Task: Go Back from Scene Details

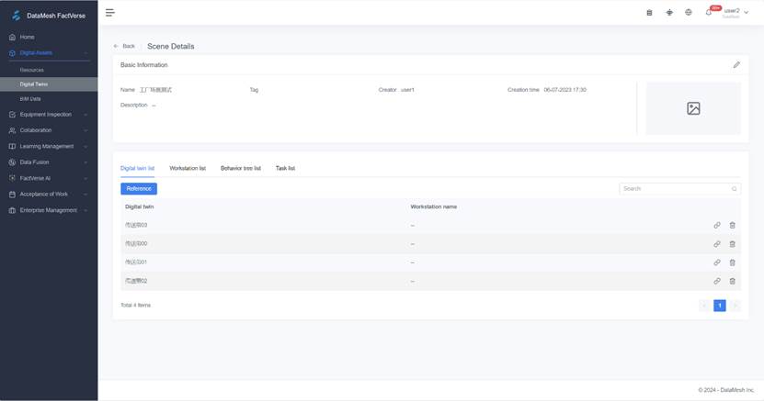Action: 124,46
